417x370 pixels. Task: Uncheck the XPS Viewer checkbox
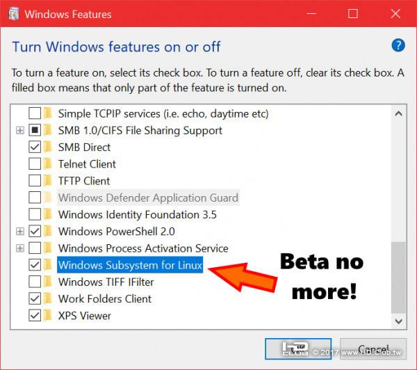tap(35, 316)
